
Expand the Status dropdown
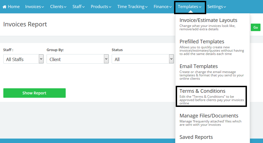point(142,59)
